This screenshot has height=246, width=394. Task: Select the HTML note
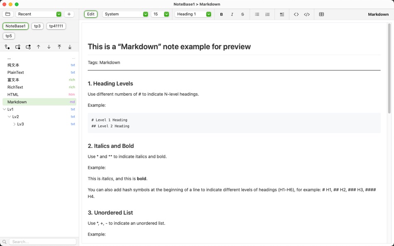point(39,95)
